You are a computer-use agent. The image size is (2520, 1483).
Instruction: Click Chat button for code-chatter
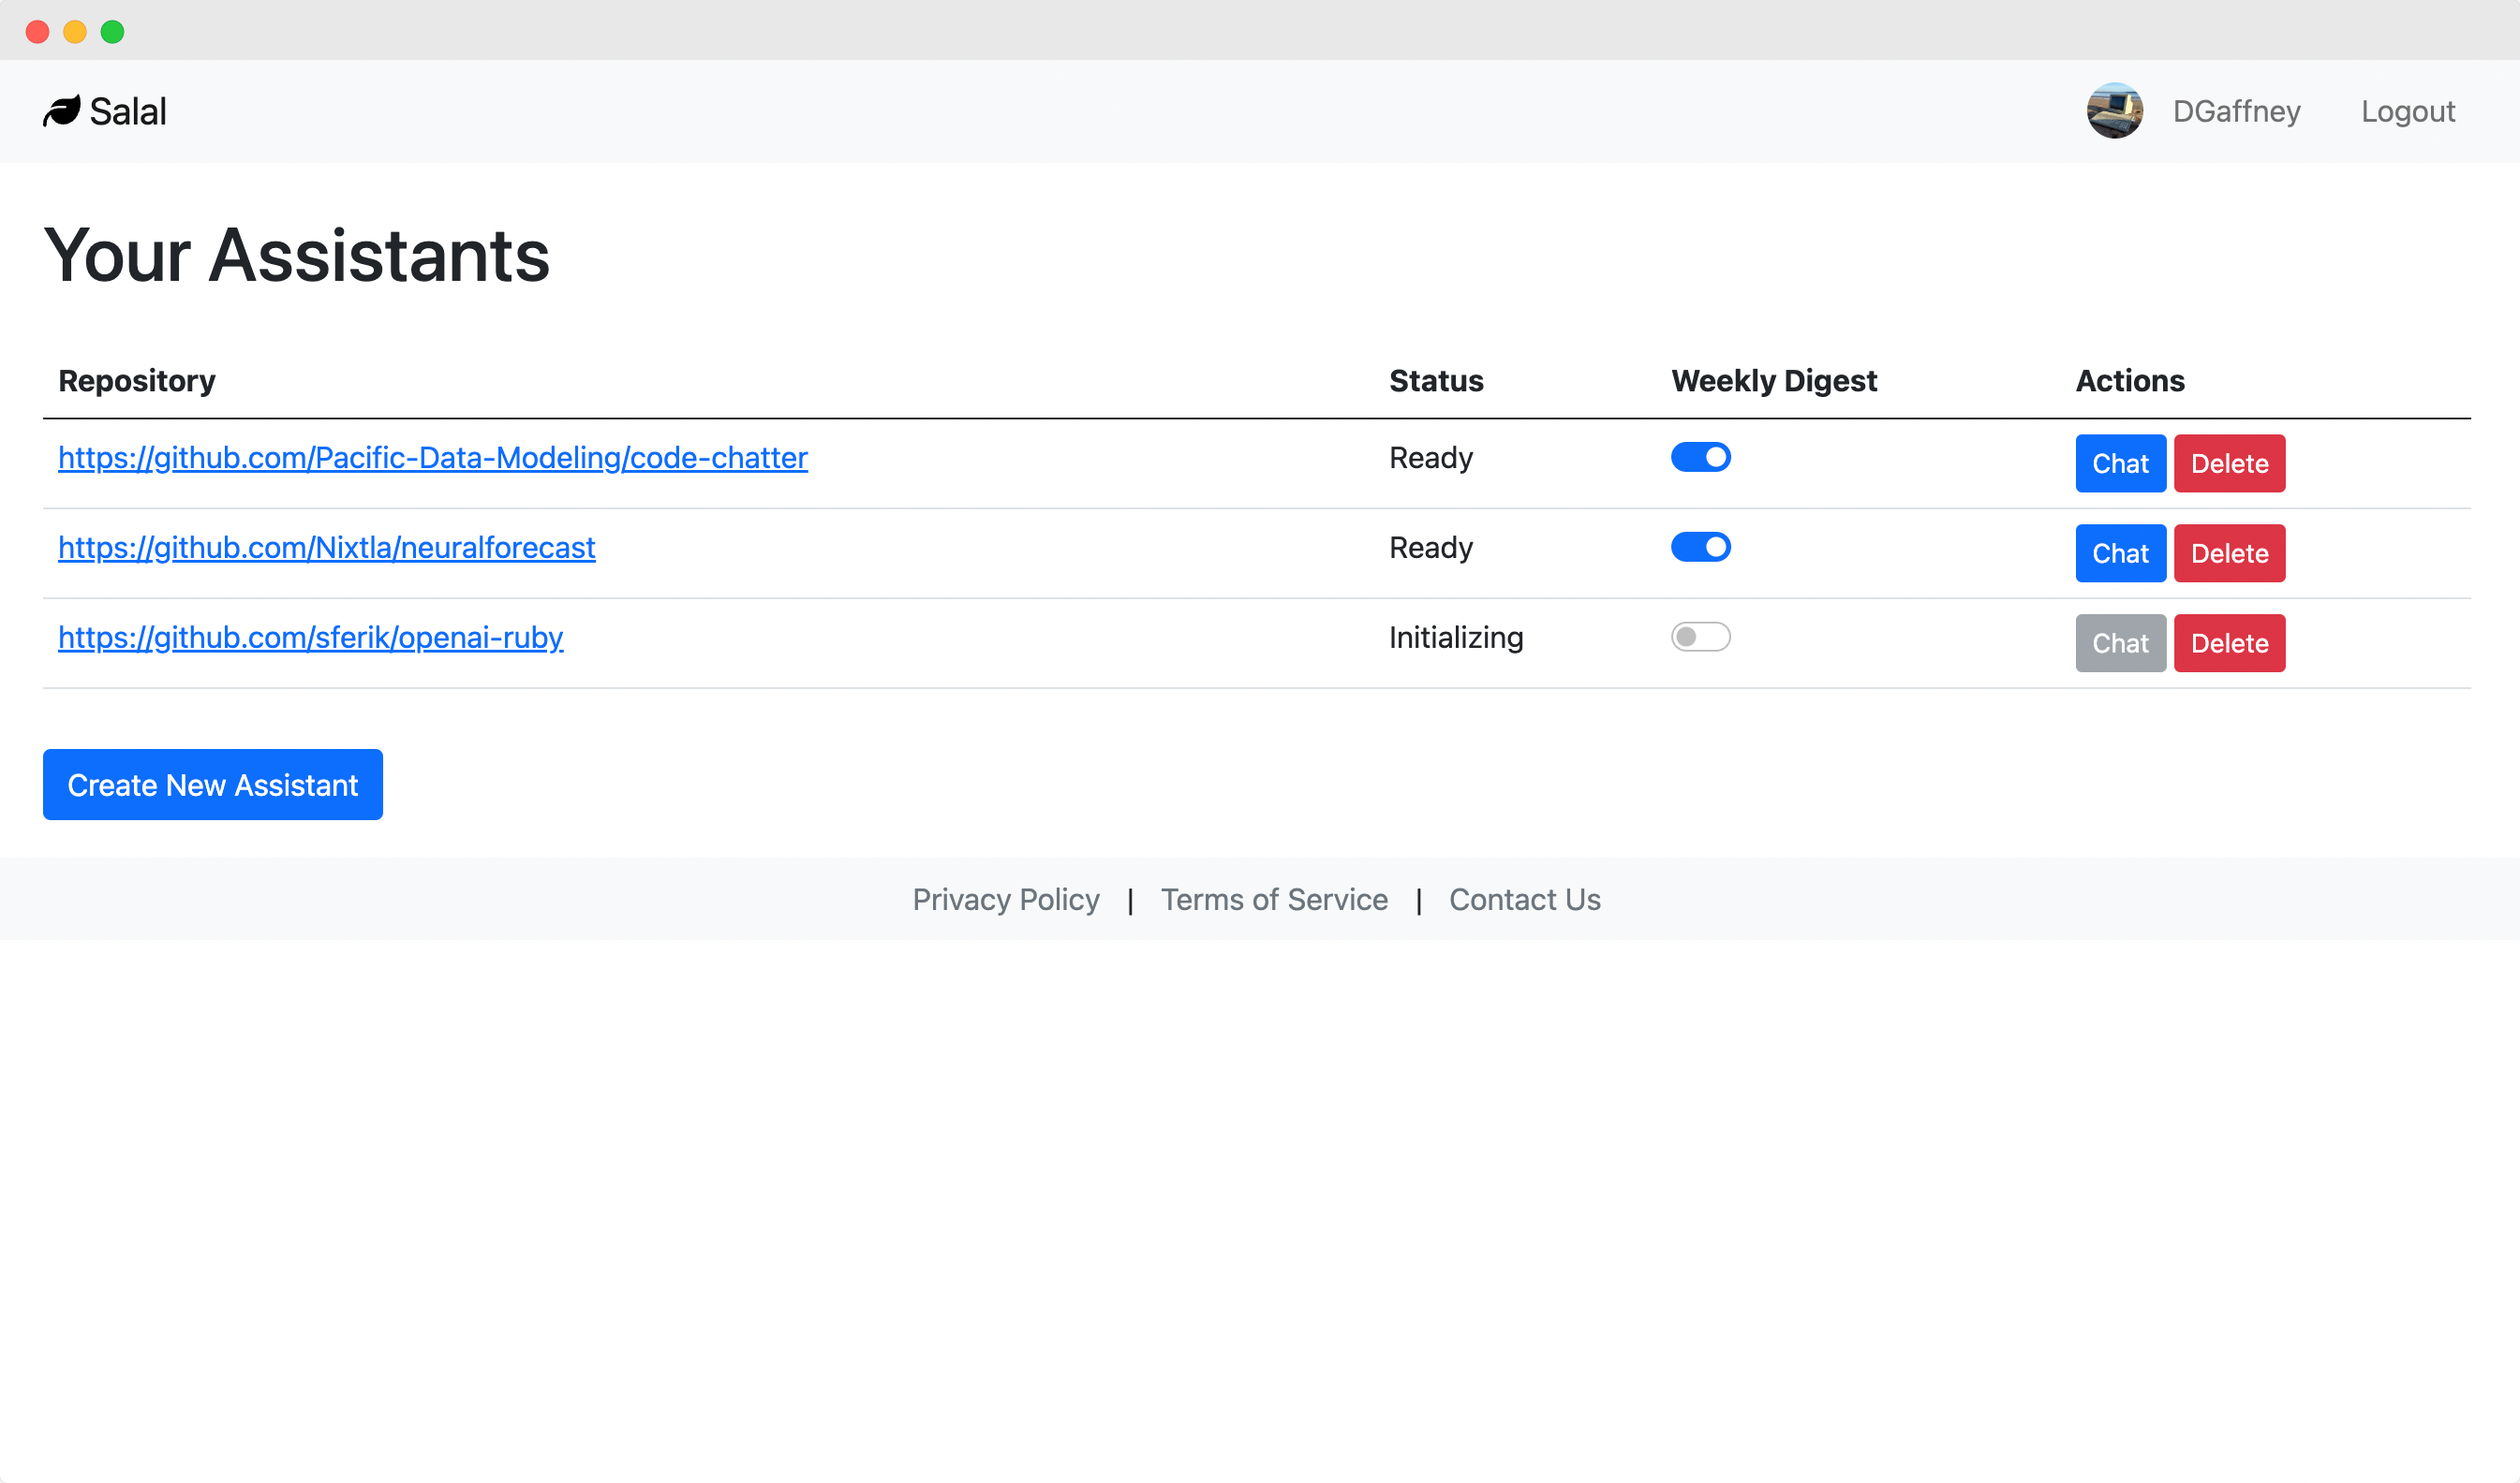click(x=2119, y=463)
